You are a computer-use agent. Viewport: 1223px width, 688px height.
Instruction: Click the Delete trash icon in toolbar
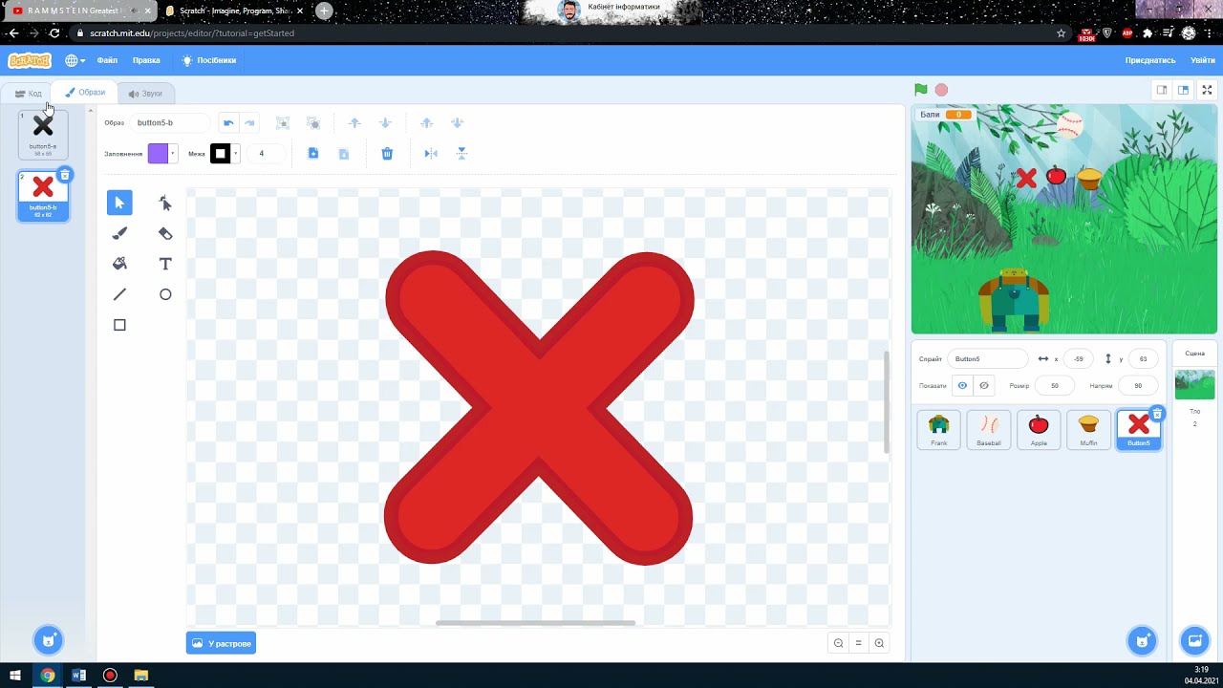(387, 154)
